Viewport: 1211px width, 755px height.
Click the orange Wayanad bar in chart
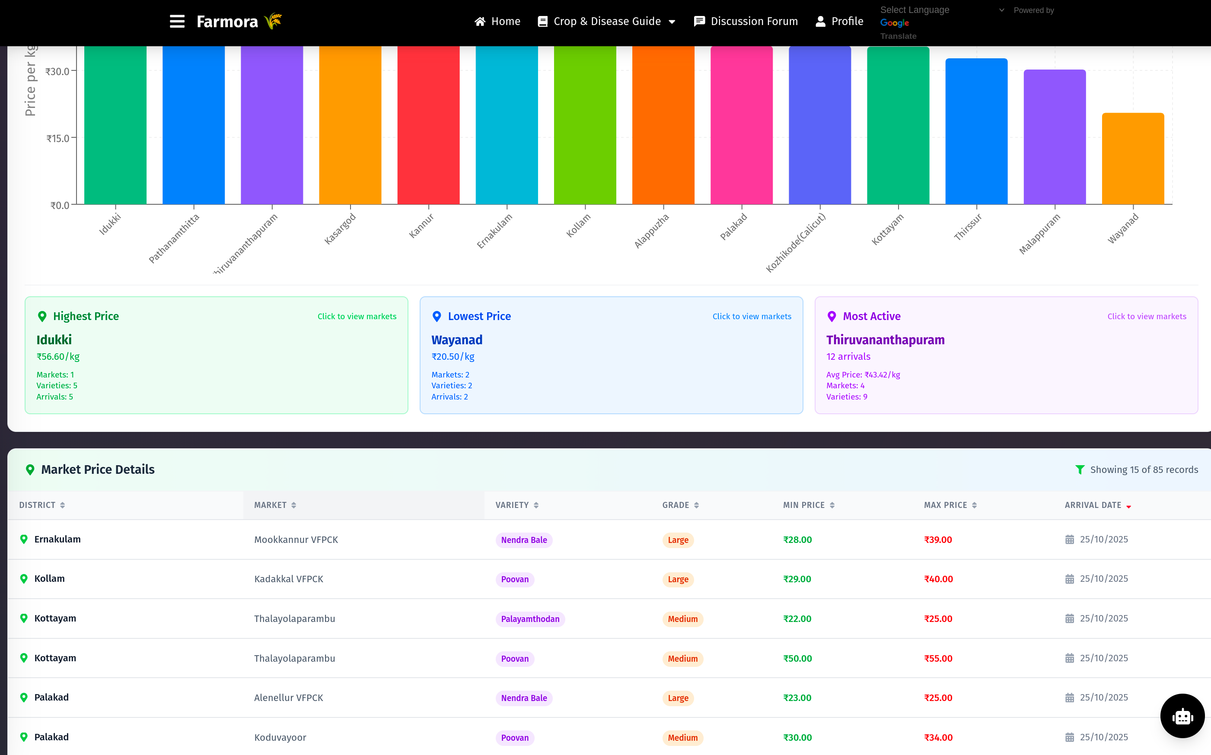[1133, 159]
